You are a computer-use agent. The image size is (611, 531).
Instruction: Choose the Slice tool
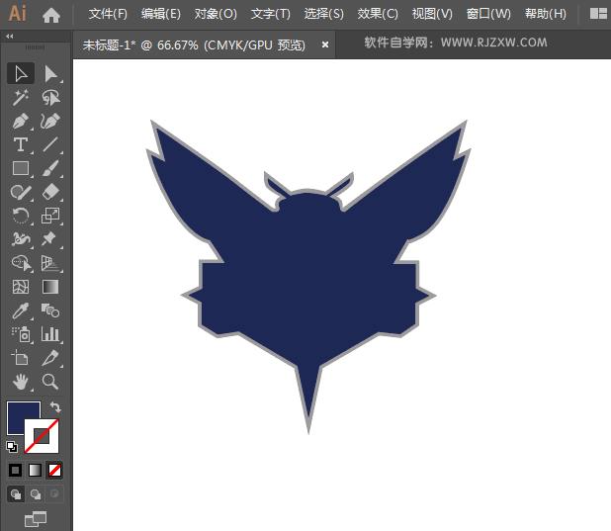coord(50,358)
